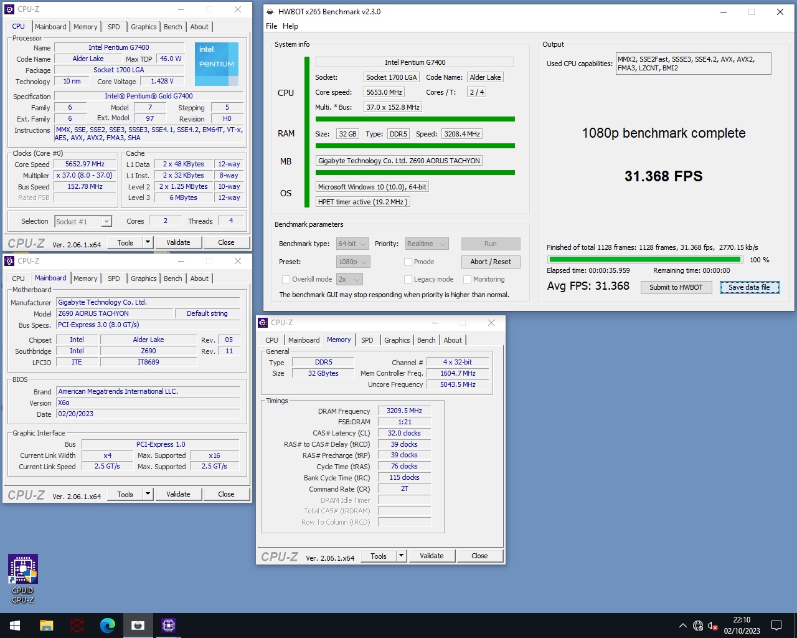This screenshot has width=797, height=638.
Task: Open the Socket #1 selection dropdown
Action: pos(83,222)
